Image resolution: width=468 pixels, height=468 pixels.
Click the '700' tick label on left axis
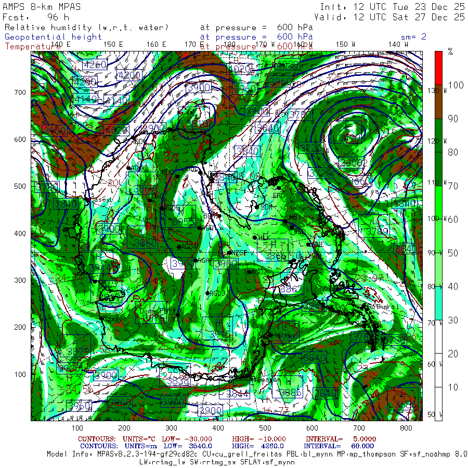point(20,93)
